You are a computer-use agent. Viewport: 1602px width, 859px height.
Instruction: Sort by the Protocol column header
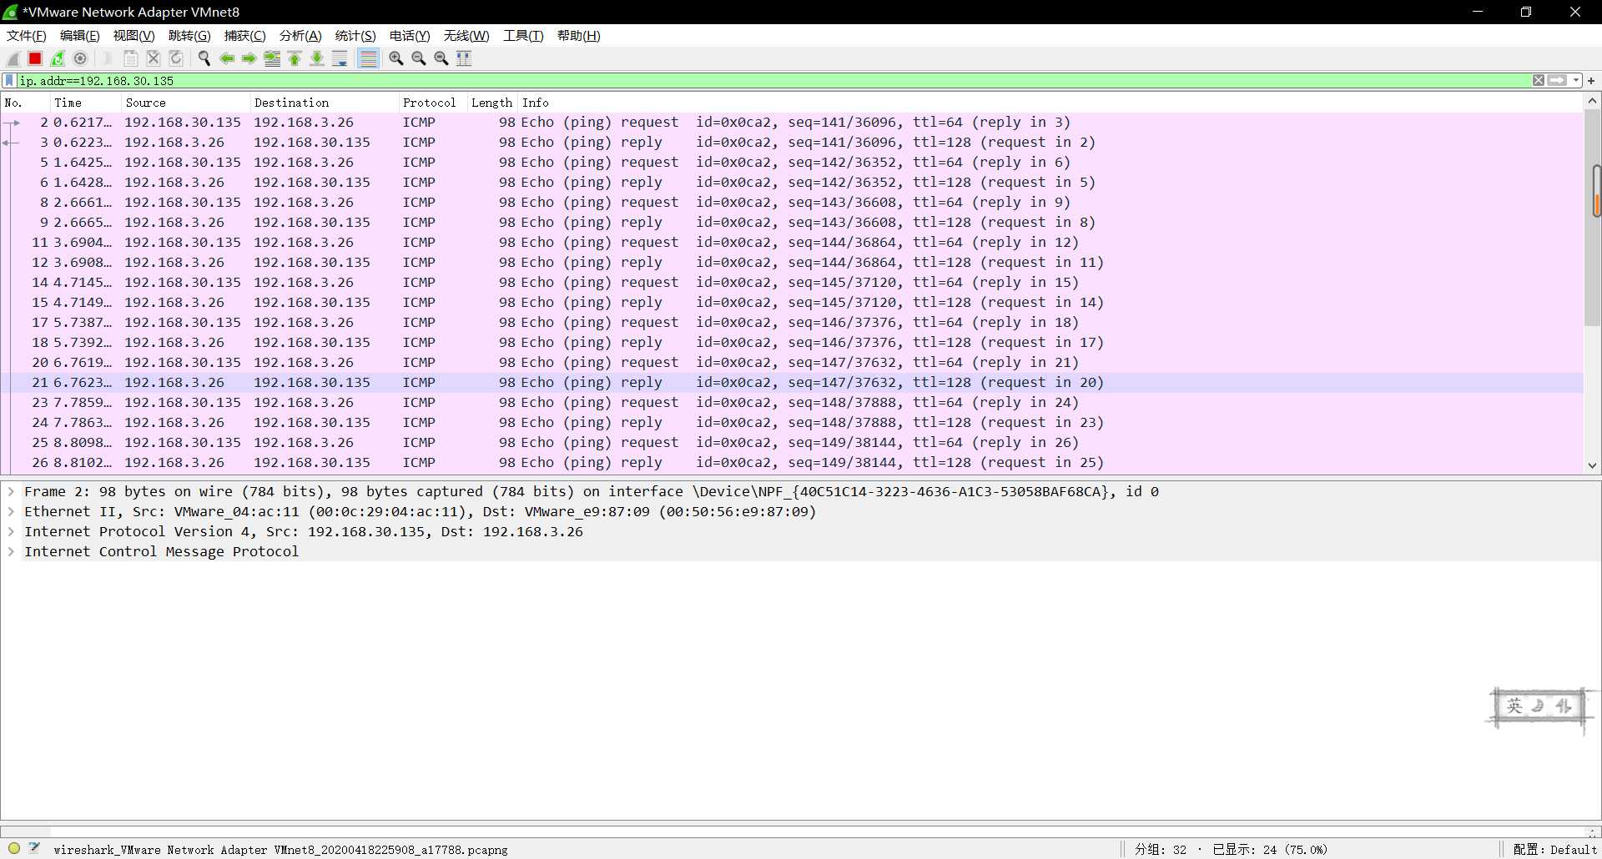tap(433, 103)
